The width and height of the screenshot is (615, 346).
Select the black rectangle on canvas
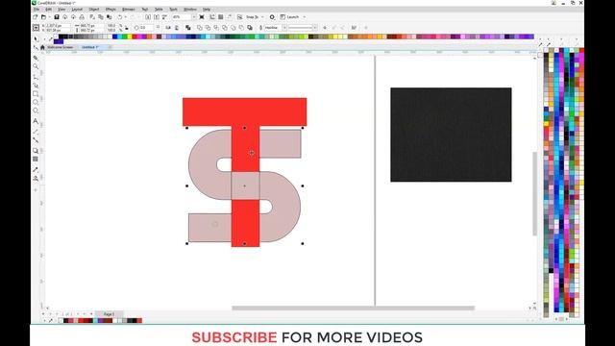451,135
